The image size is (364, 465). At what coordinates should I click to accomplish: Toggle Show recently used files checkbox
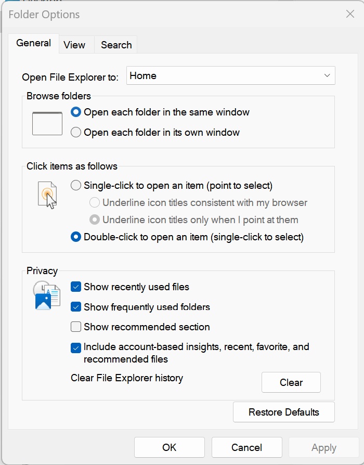pos(76,287)
